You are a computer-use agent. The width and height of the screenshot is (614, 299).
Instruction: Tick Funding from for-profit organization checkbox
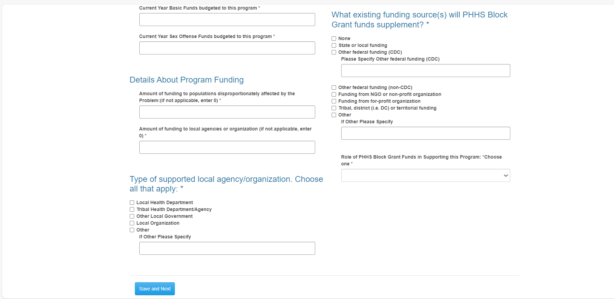pyautogui.click(x=334, y=101)
